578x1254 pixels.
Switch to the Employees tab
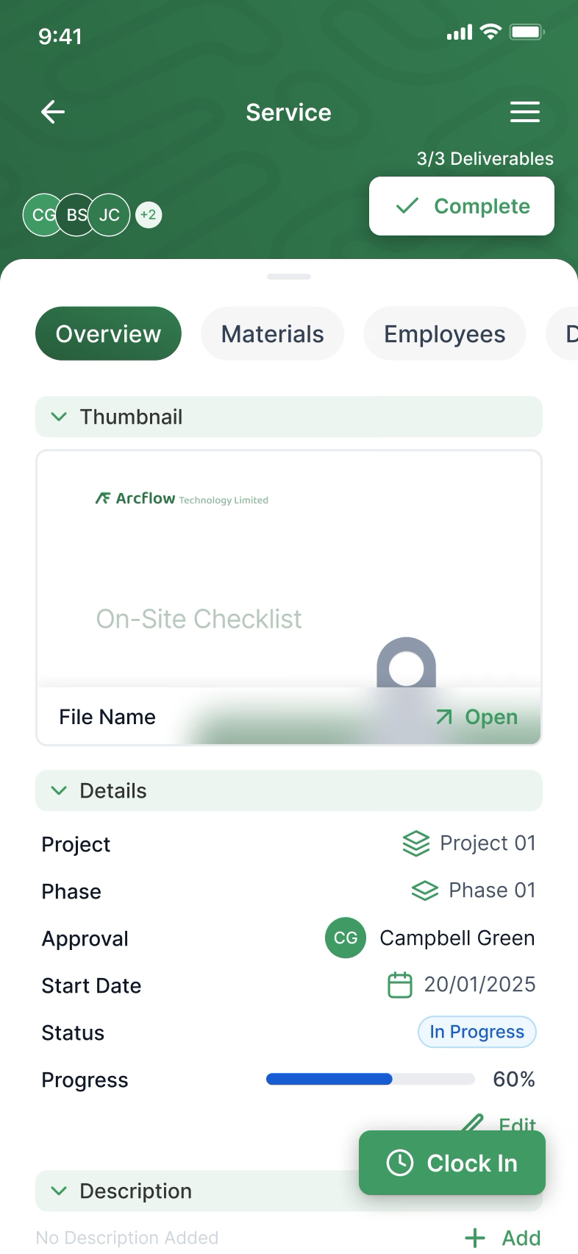445,333
